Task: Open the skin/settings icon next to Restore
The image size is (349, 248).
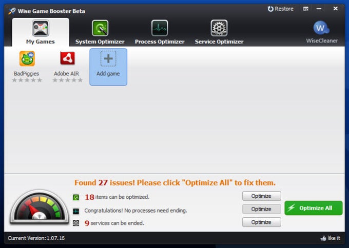Action: pyautogui.click(x=306, y=9)
